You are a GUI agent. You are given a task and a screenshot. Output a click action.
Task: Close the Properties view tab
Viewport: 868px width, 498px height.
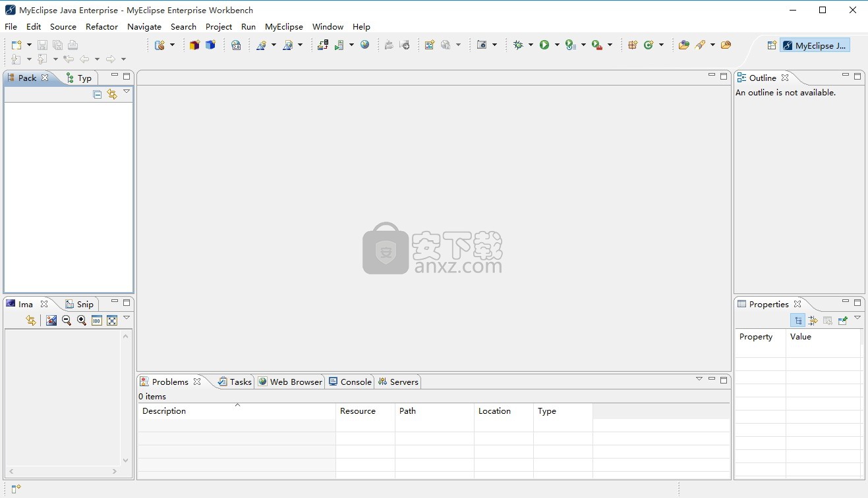(797, 304)
